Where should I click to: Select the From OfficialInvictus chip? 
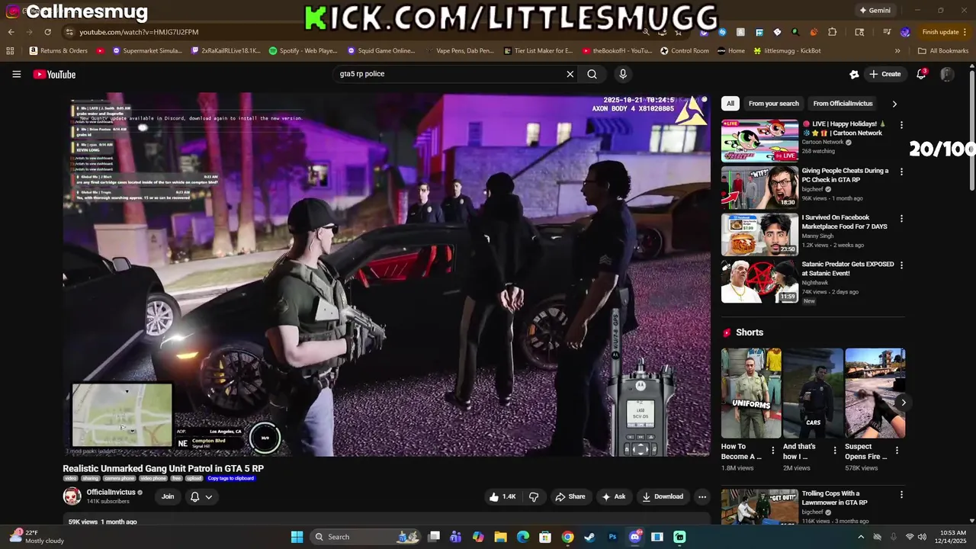(843, 104)
